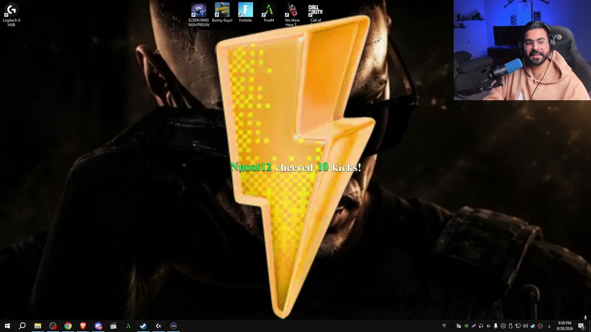Select the We Were Here desktop shortcut
The width and height of the screenshot is (591, 332).
292,14
